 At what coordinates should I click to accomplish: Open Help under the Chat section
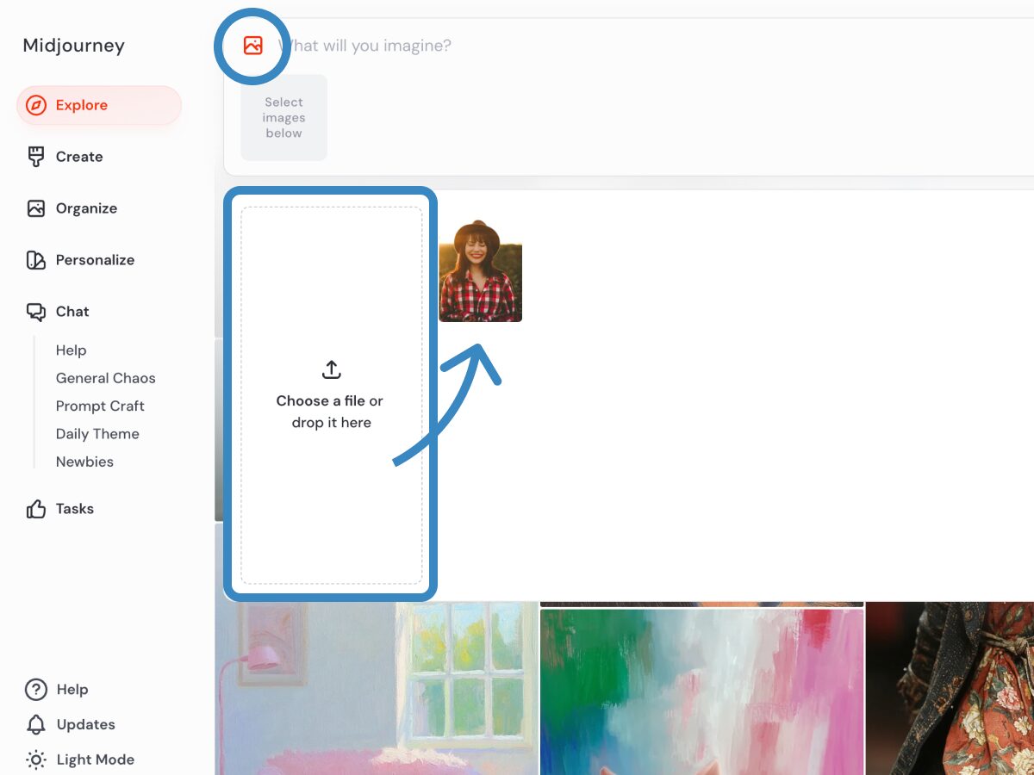(x=71, y=350)
